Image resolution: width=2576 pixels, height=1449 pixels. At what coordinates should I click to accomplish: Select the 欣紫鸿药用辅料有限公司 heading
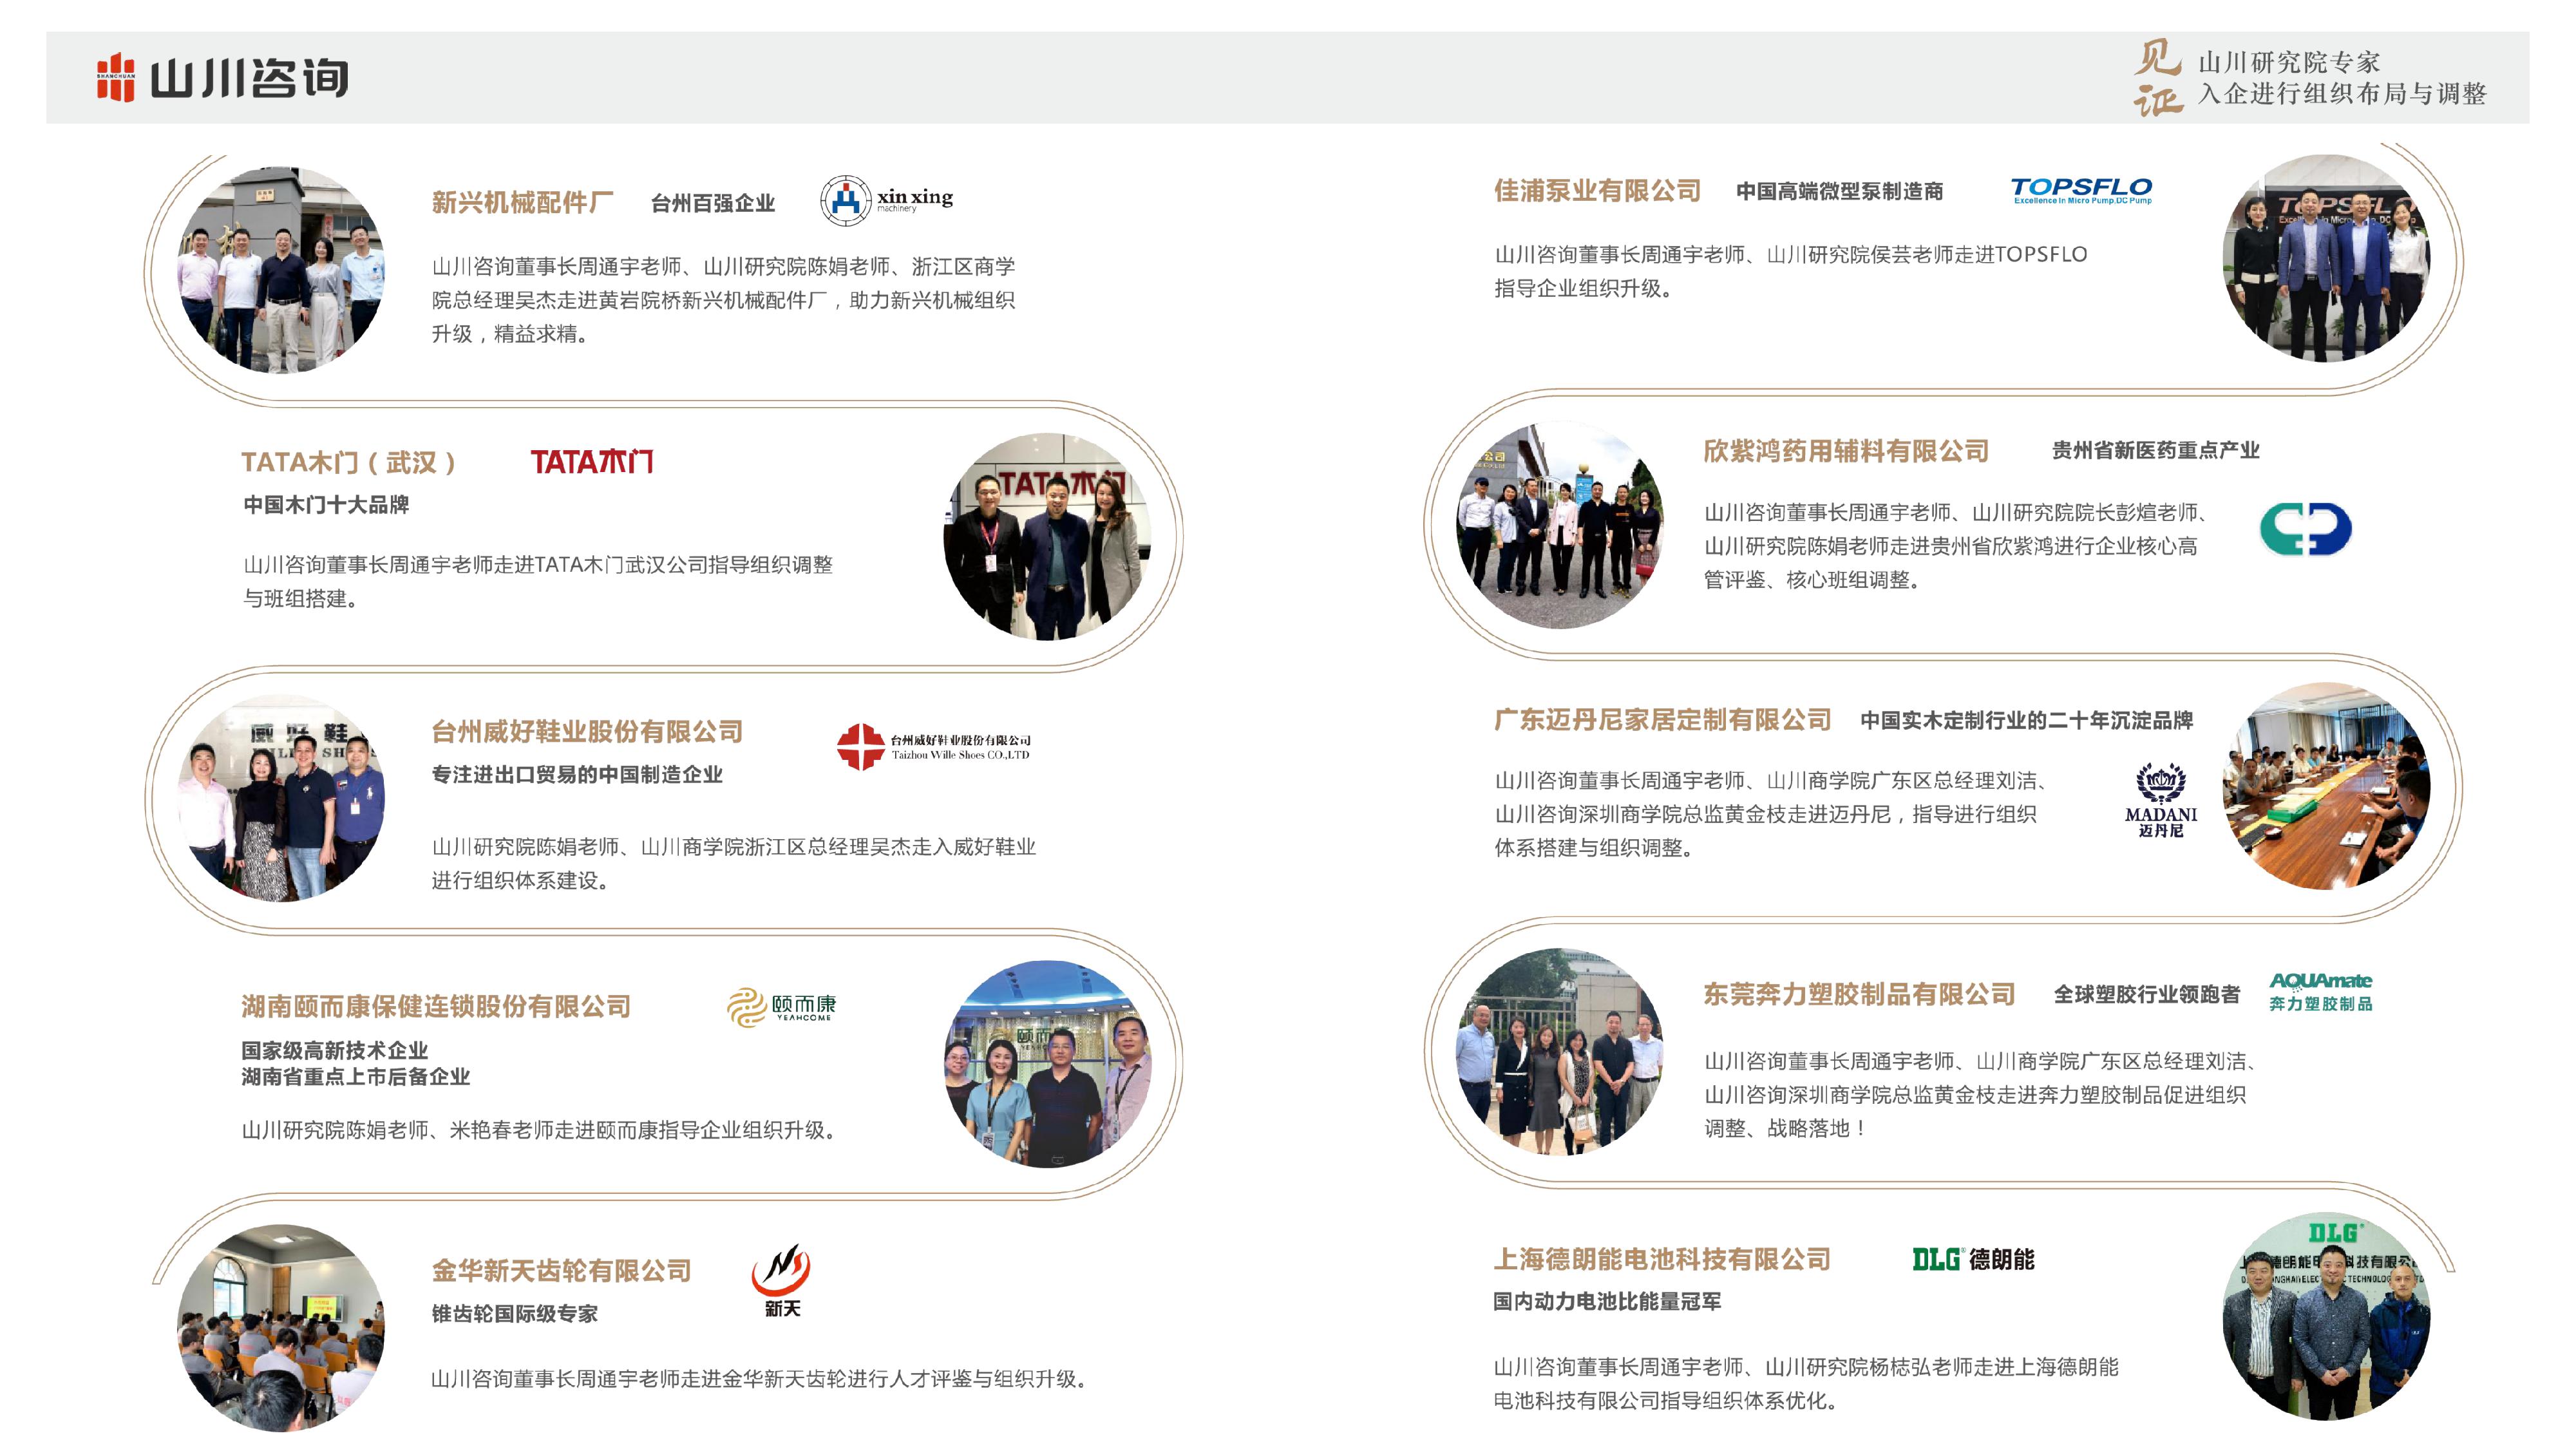(x=1846, y=451)
